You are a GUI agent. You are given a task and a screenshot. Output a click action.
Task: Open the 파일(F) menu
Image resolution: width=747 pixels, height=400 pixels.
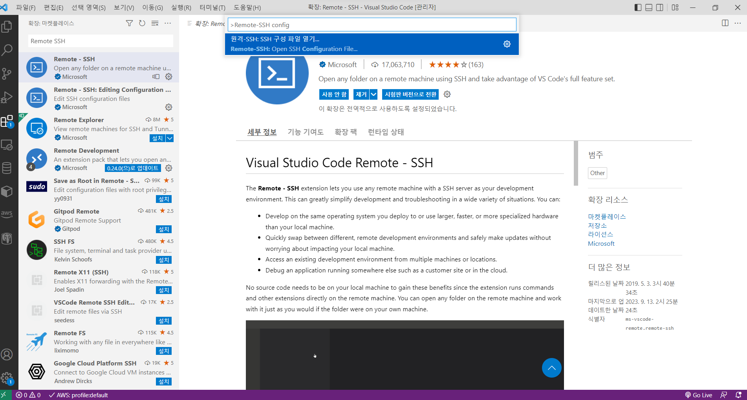(x=26, y=7)
